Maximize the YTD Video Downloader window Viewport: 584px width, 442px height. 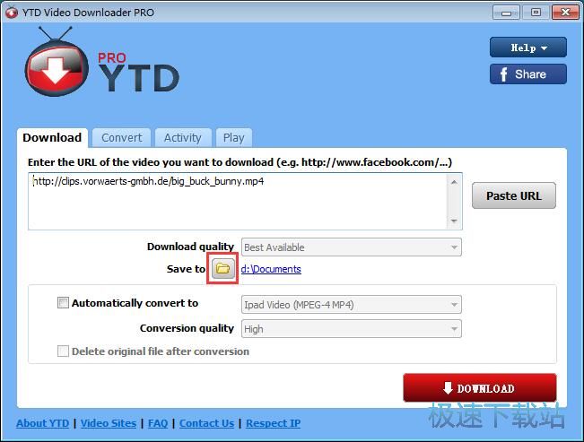tap(536, 13)
